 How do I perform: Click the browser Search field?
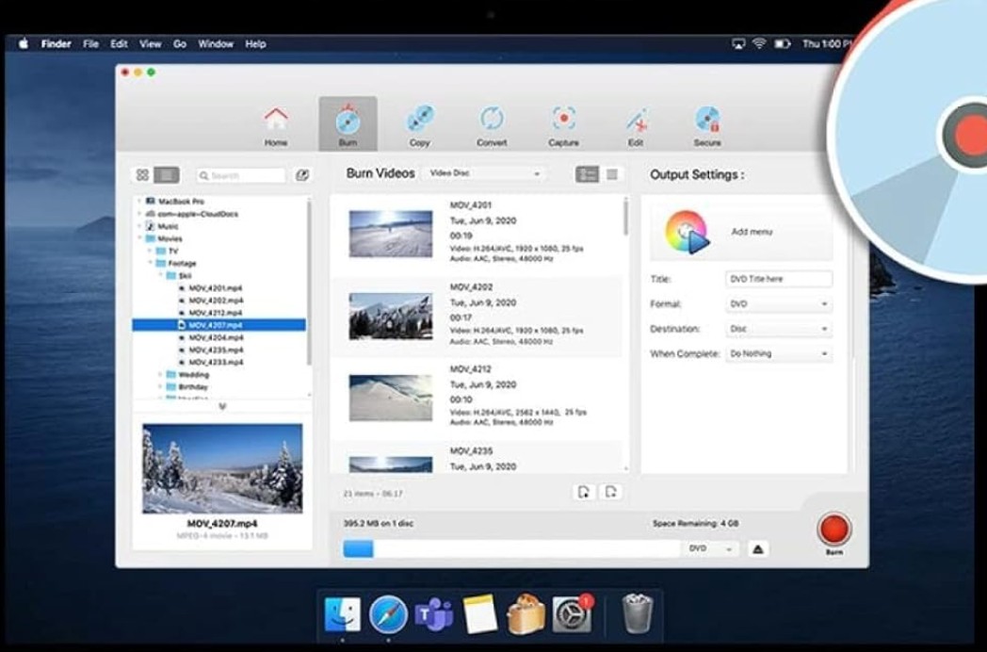coord(241,176)
